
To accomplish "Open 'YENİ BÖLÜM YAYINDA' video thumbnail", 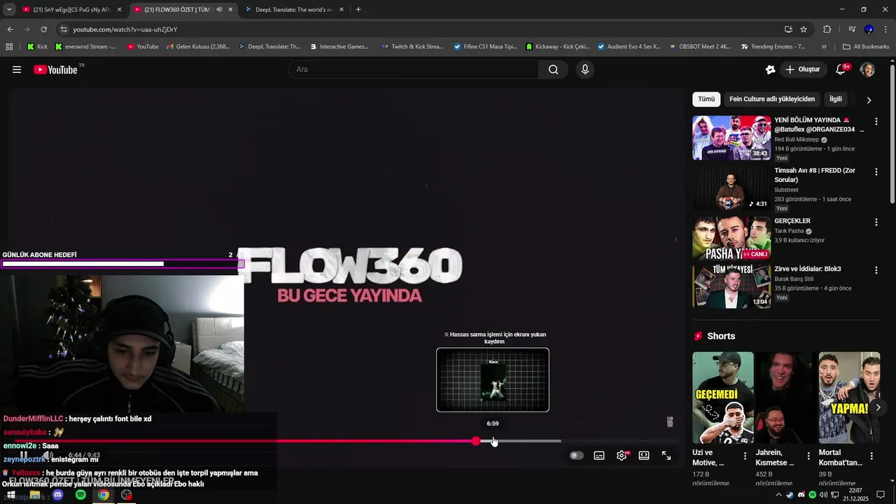I will (x=731, y=138).
